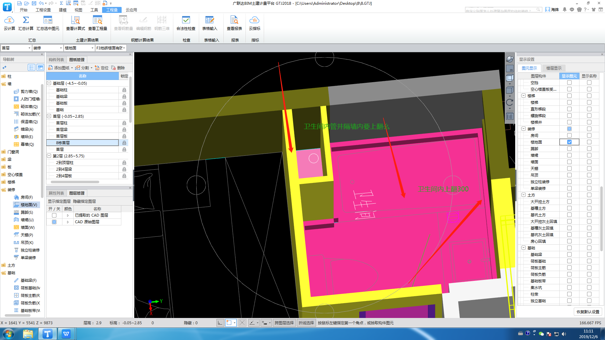Open 视图 ribbon tab
Viewport: 605px width, 340px height.
coord(78,10)
